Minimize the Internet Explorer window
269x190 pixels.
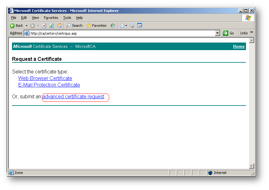tap(241, 11)
